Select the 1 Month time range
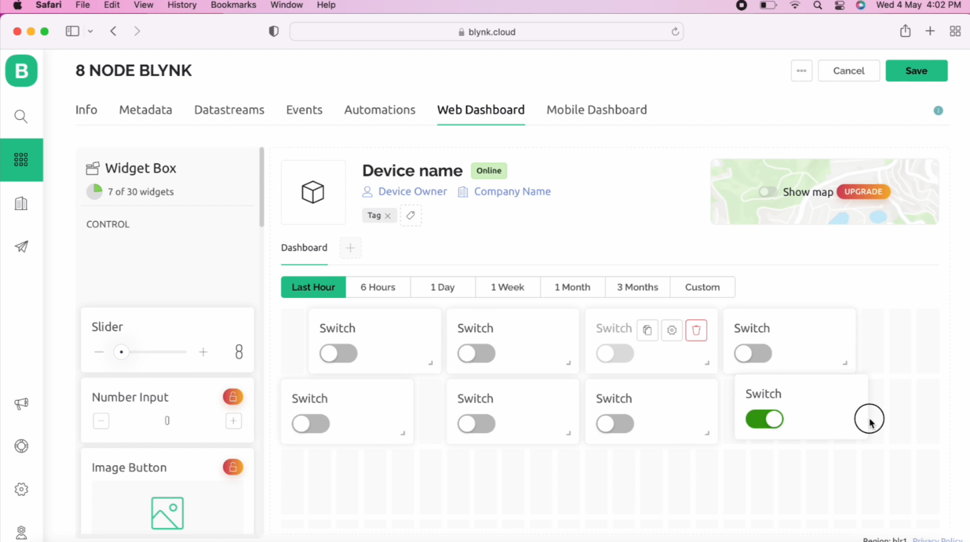Viewport: 970px width, 542px height. (x=573, y=287)
